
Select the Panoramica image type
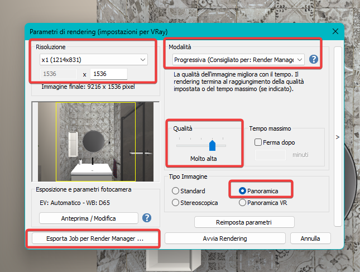(242, 191)
